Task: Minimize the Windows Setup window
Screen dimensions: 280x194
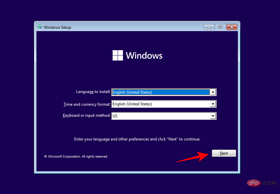Action: [x=209, y=27]
